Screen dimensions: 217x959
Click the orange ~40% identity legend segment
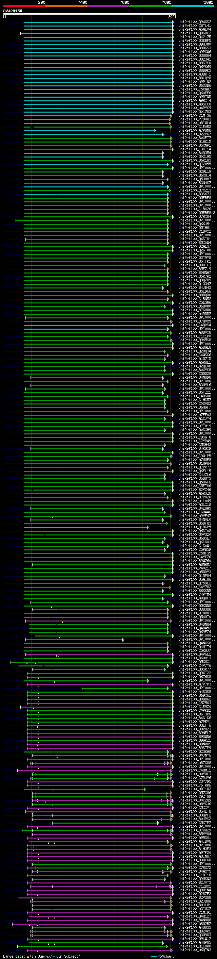[x=66, y=6]
